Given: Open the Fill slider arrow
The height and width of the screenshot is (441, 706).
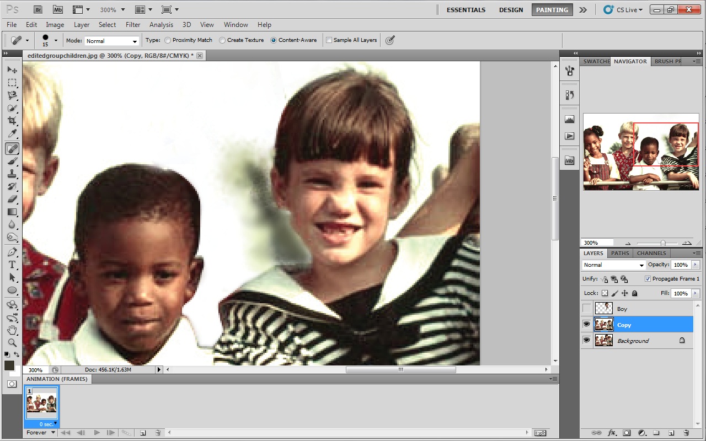Looking at the screenshot, I should click(696, 293).
